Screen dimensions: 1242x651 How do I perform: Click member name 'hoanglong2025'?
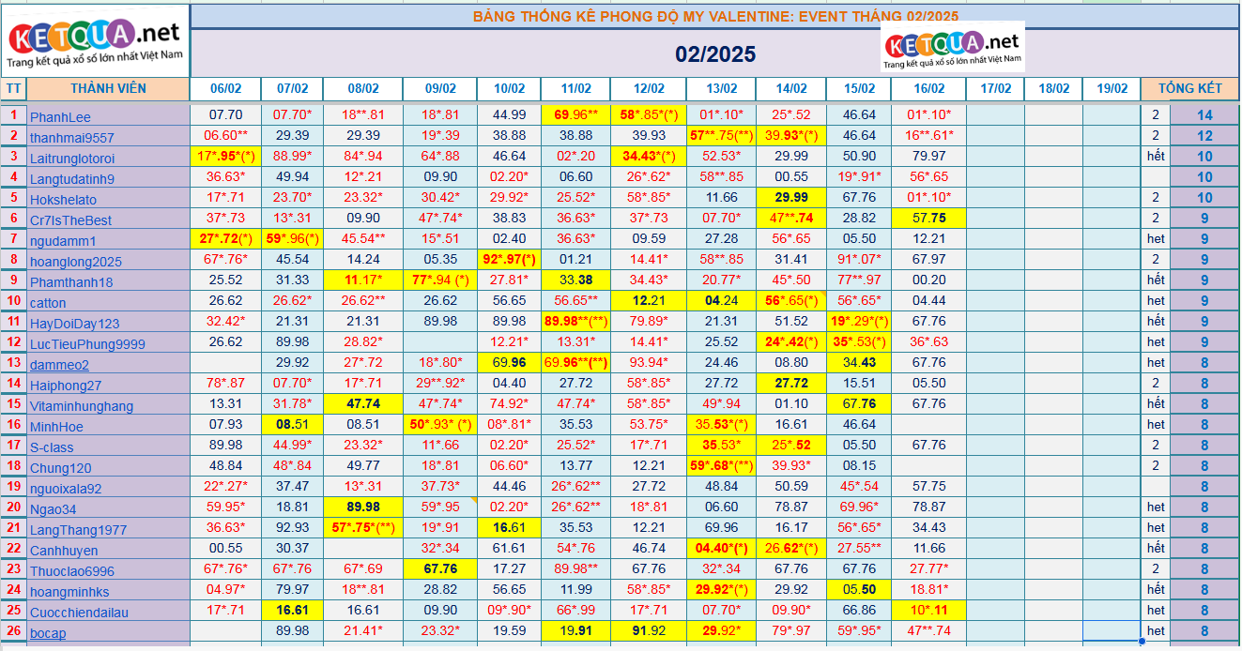[76, 262]
